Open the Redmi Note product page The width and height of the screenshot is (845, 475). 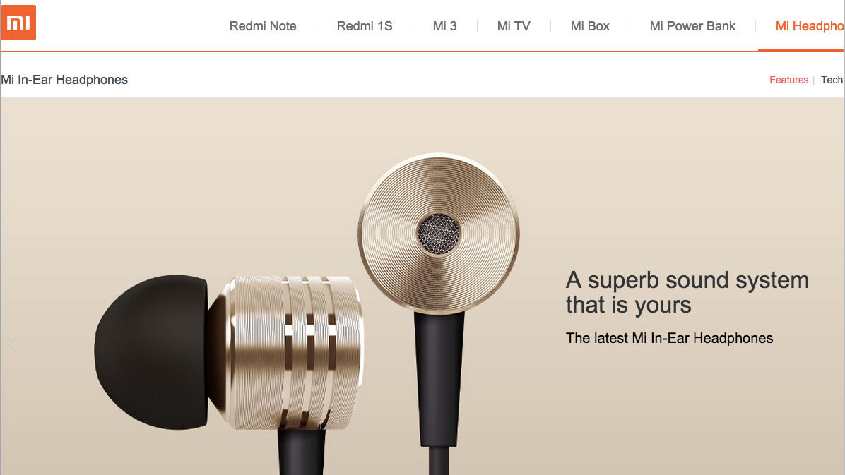[x=263, y=26]
